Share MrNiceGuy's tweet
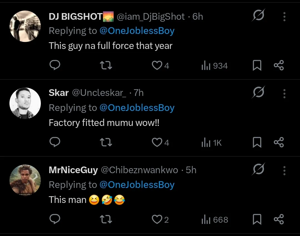Screen dimensions: 300x236 [x=279, y=219]
